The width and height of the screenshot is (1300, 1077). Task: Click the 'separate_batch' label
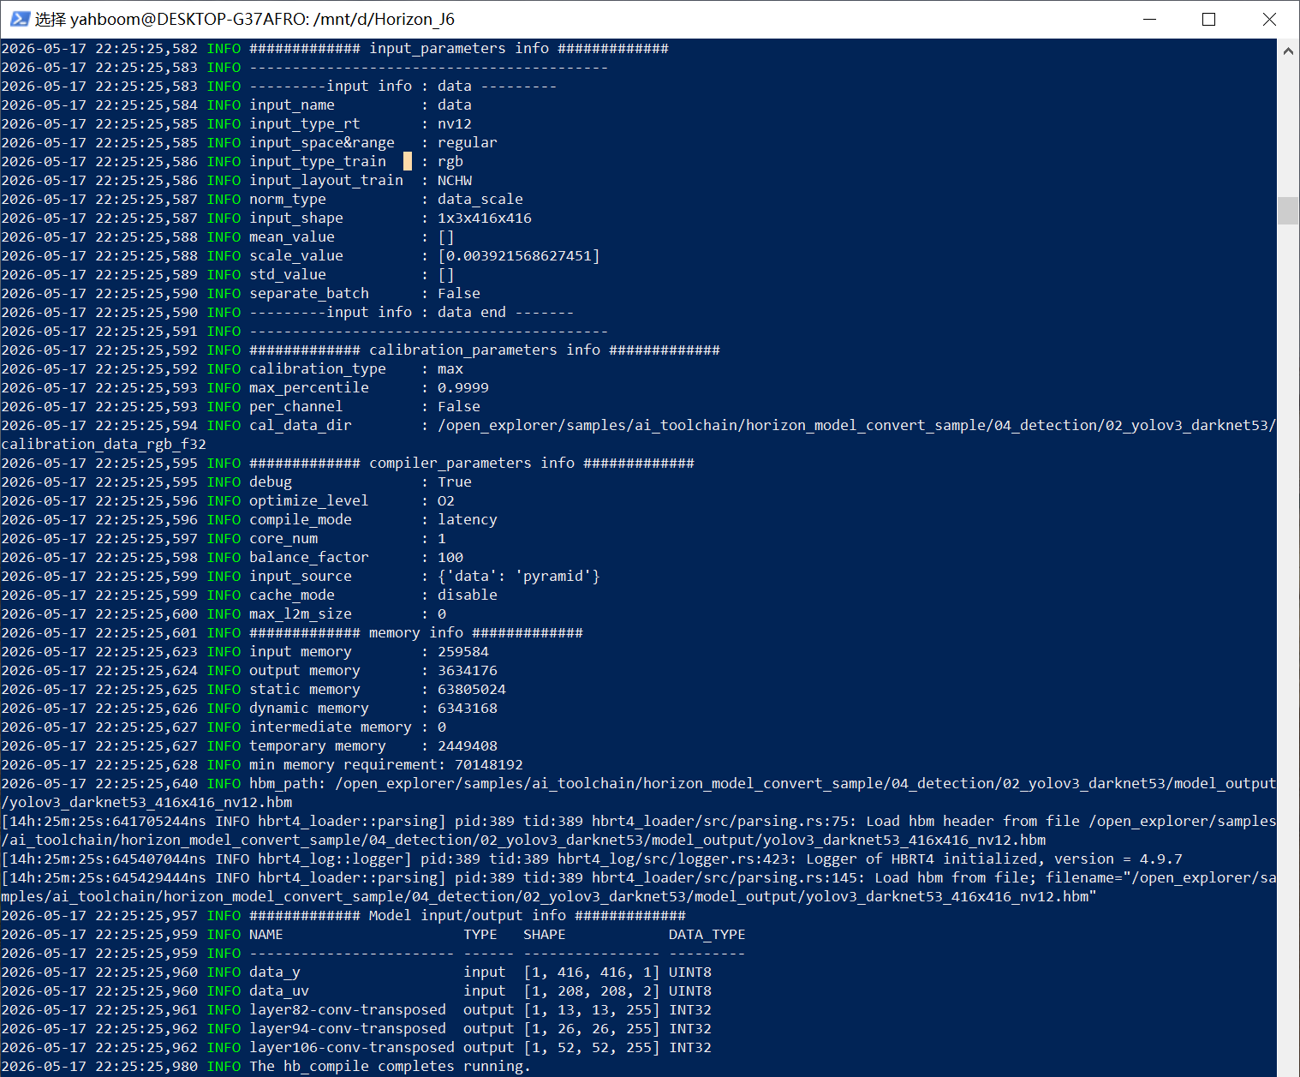coord(309,293)
